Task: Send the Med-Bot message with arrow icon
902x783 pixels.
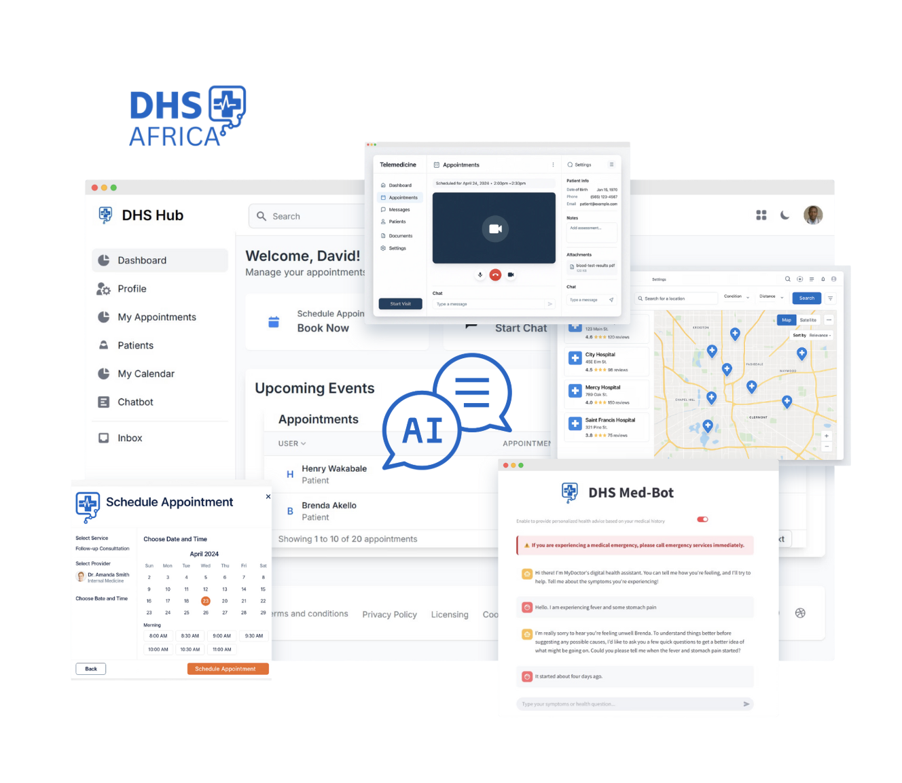Action: click(746, 704)
